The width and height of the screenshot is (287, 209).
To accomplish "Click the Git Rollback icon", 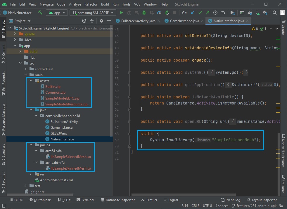I will tap(223, 13).
